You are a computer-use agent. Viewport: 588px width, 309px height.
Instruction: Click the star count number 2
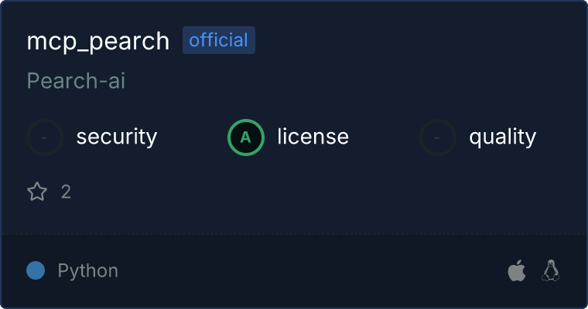[66, 192]
